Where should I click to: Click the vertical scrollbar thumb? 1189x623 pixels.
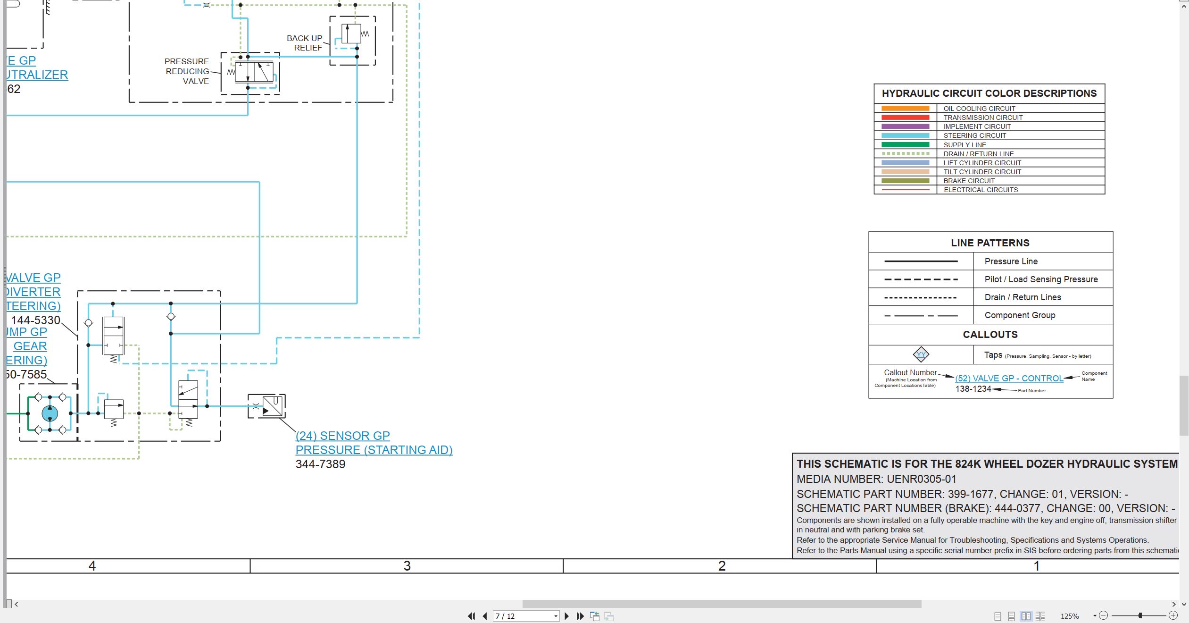[x=1184, y=405]
